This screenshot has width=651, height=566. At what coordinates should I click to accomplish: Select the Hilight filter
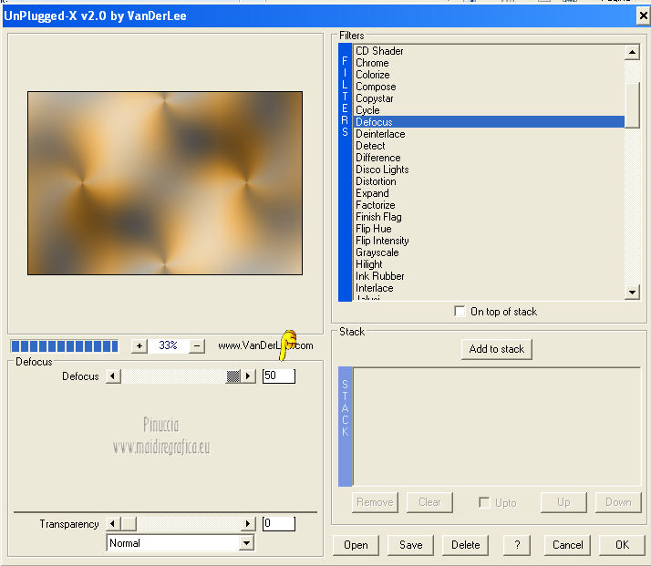[x=489, y=264]
